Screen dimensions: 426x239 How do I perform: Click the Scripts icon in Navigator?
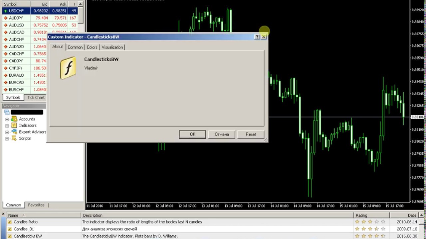pos(14,138)
